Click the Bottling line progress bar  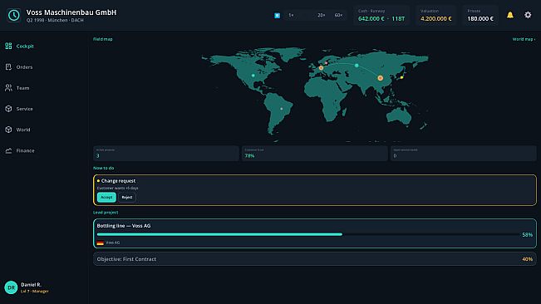308,234
